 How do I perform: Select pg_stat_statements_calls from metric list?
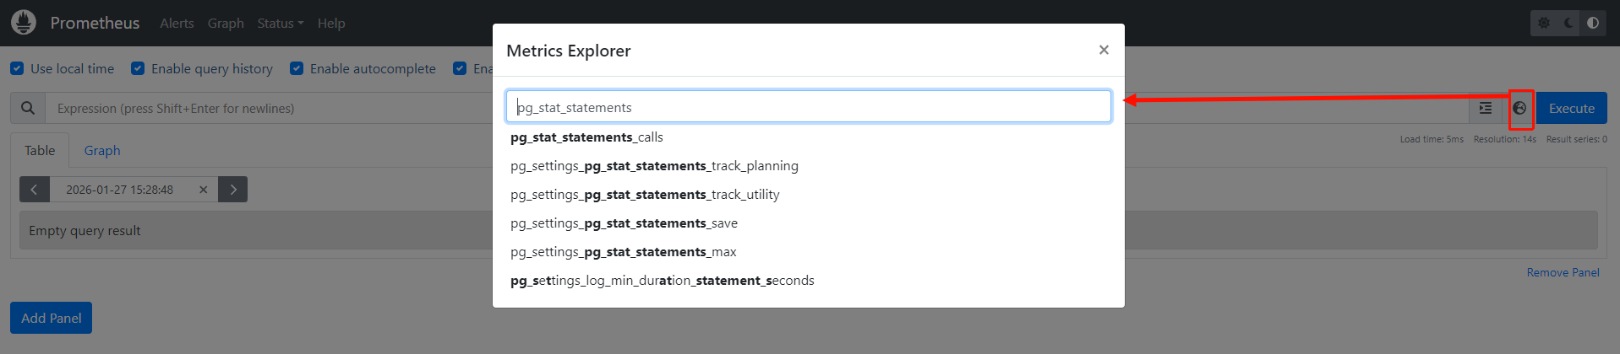tap(586, 137)
